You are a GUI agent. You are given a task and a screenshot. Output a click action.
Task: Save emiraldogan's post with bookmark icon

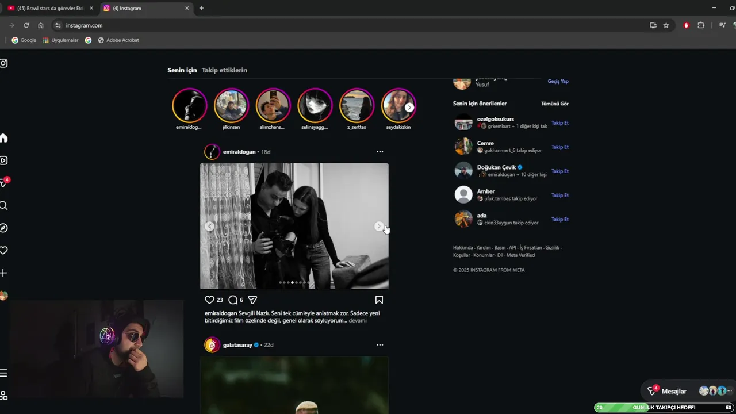click(379, 300)
